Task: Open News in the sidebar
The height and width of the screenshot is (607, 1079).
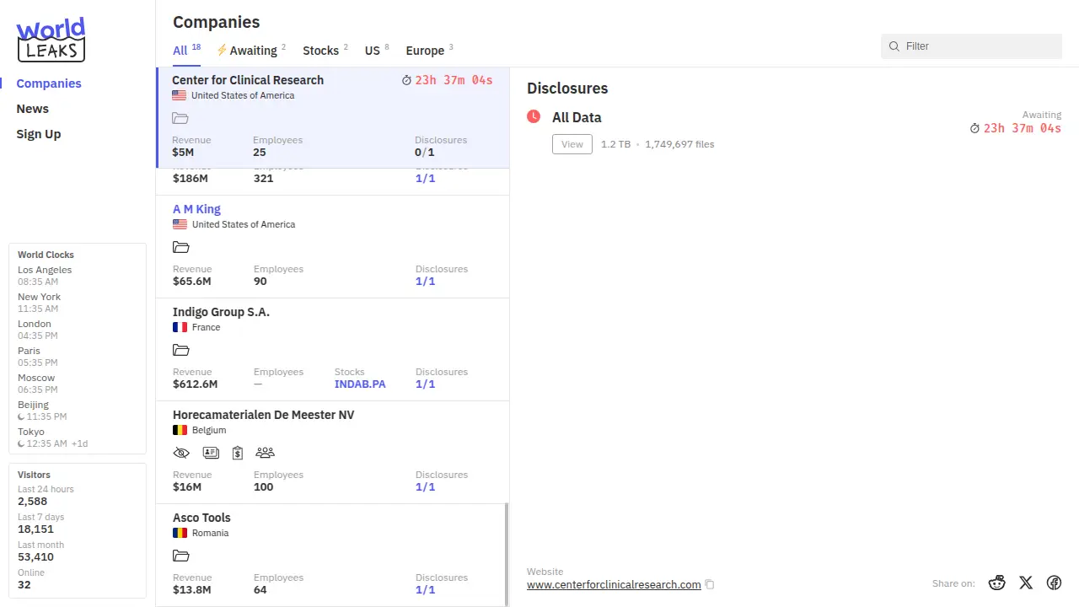Action: pos(33,109)
